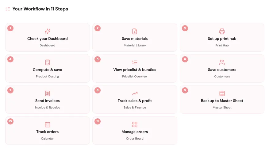
Task: Click the trending arrow icon on Track sales
Action: coord(135,93)
